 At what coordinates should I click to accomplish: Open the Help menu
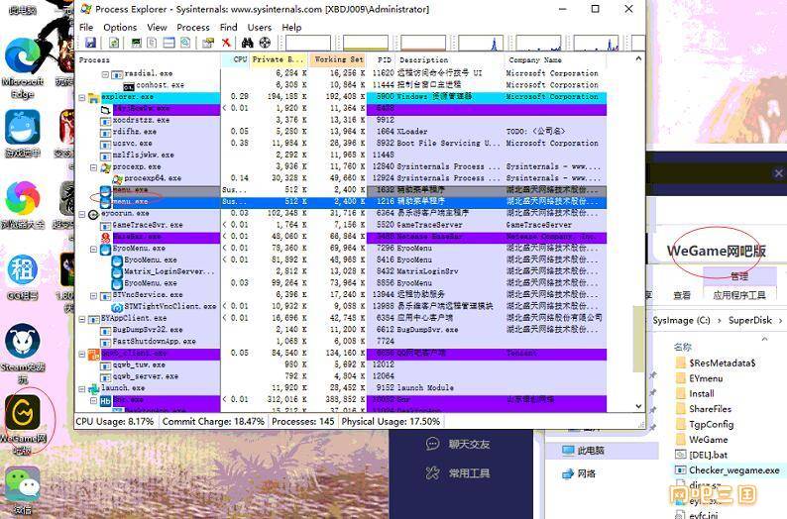291,27
